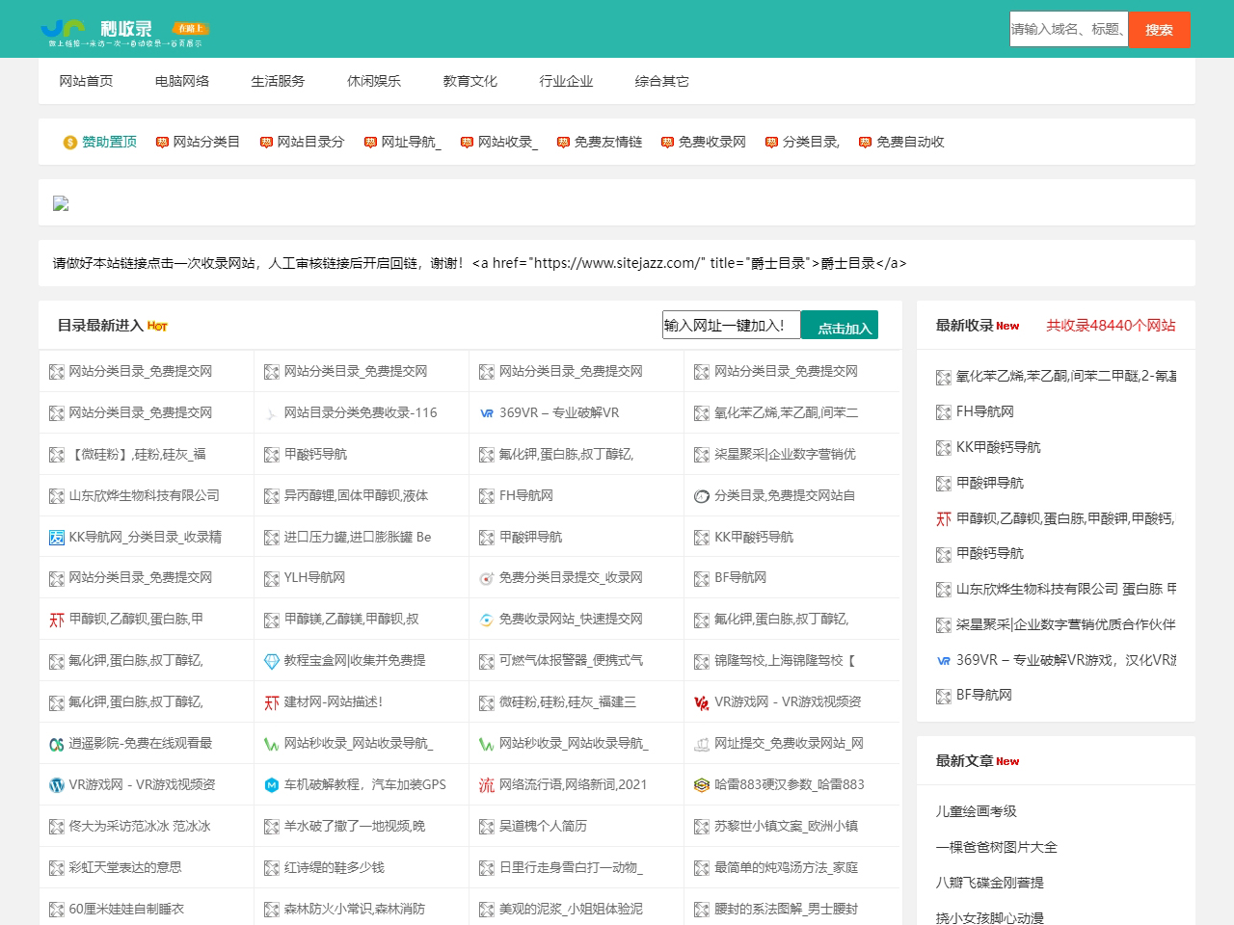This screenshot has height=925, width=1234.
Task: Click the gold coin icon beside 赞助置顶
Action: pyautogui.click(x=70, y=143)
